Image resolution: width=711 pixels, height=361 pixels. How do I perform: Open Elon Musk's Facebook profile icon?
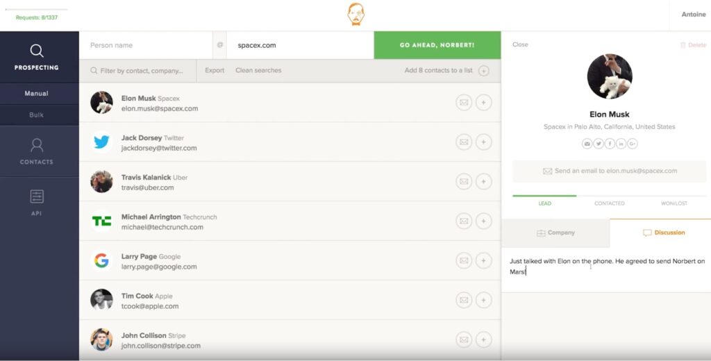pos(610,144)
